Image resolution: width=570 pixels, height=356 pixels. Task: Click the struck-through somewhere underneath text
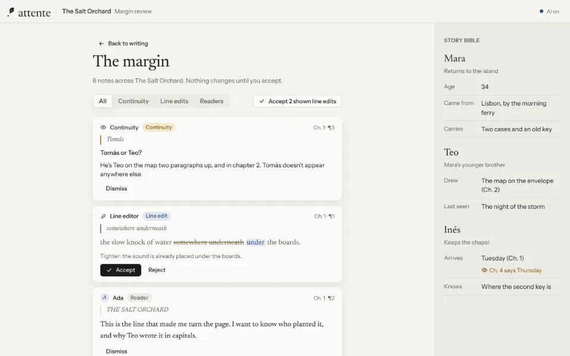pyautogui.click(x=208, y=242)
